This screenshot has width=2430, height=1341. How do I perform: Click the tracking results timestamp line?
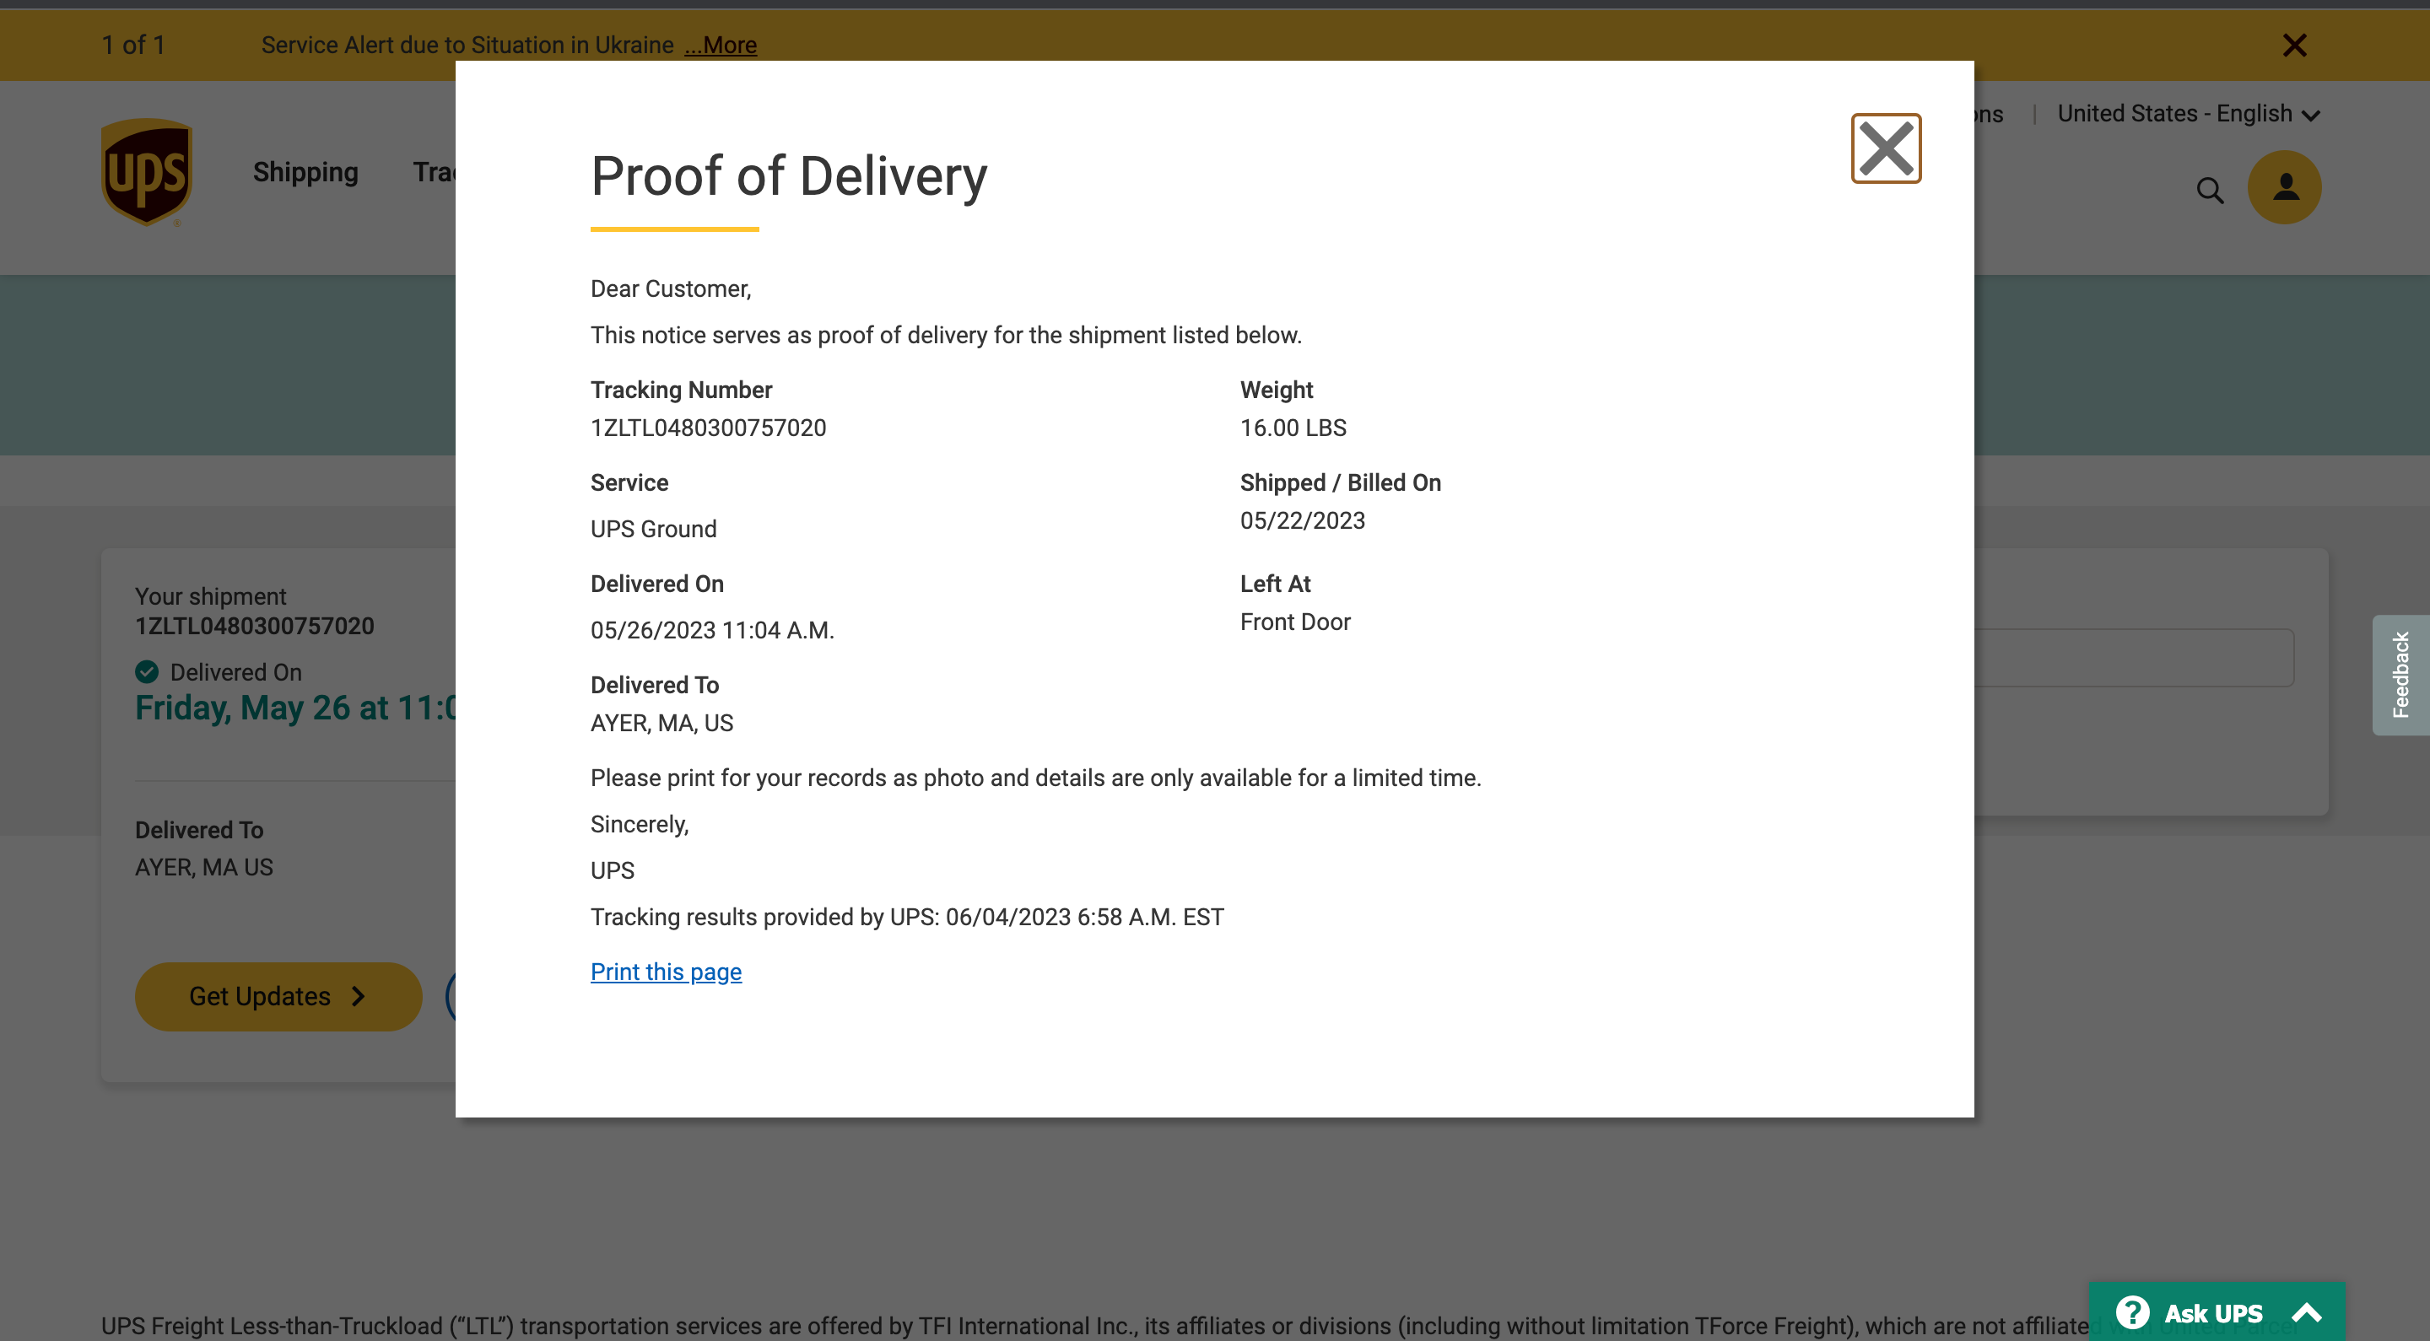pyautogui.click(x=906, y=917)
